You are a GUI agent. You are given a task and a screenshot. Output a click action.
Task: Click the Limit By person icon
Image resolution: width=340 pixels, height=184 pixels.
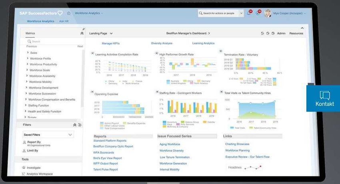[x=24, y=150]
